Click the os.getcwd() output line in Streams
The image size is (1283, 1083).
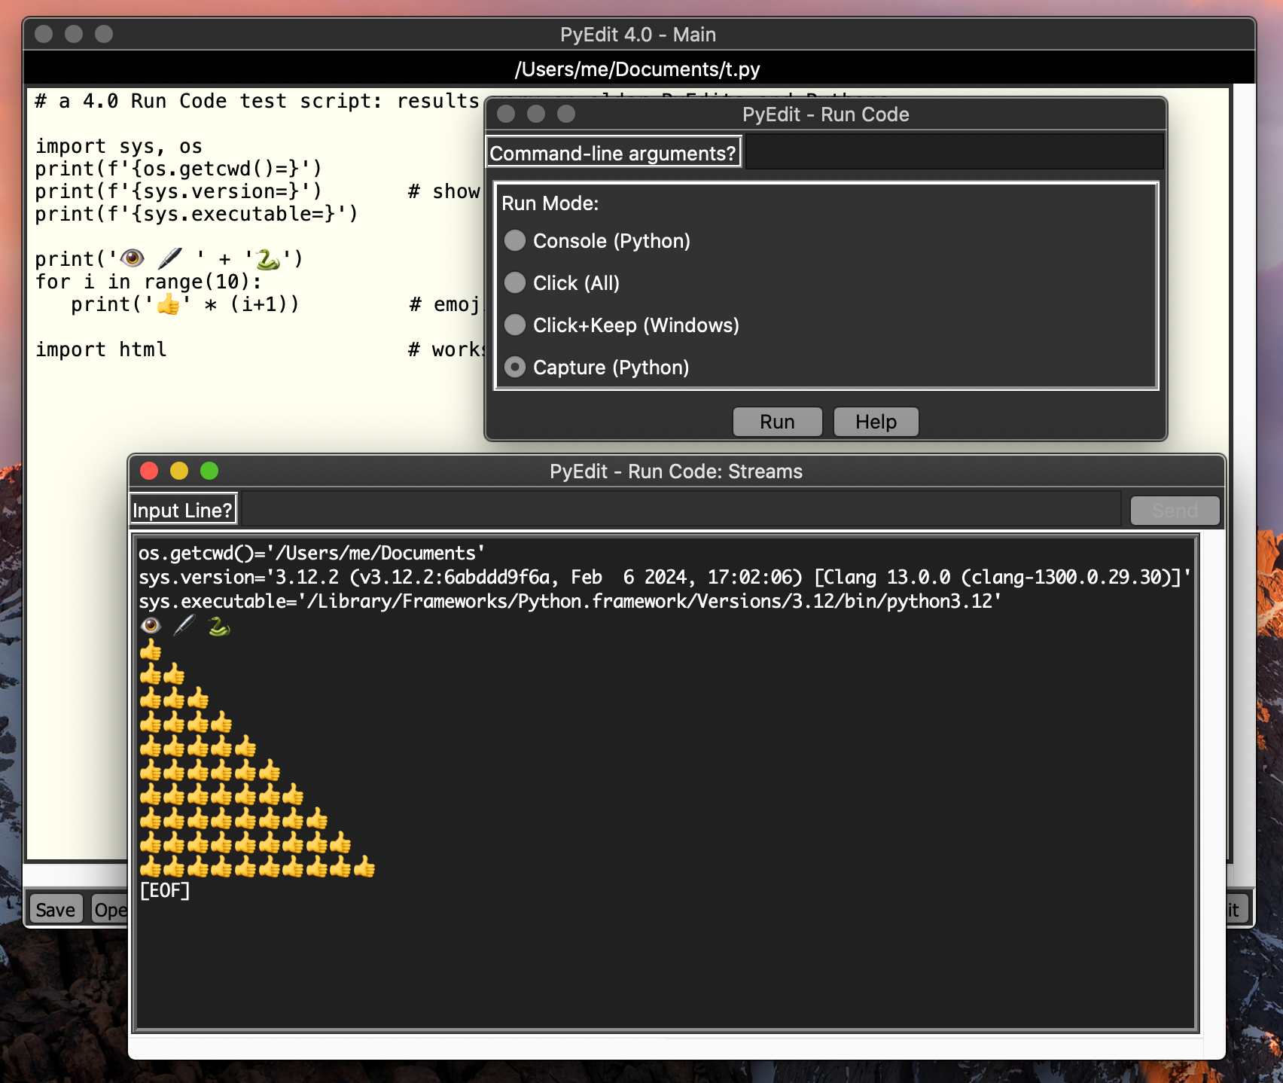pos(312,554)
